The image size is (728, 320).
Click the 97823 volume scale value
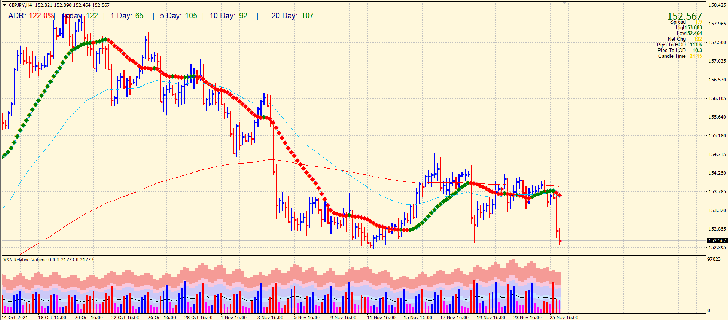(x=714, y=259)
